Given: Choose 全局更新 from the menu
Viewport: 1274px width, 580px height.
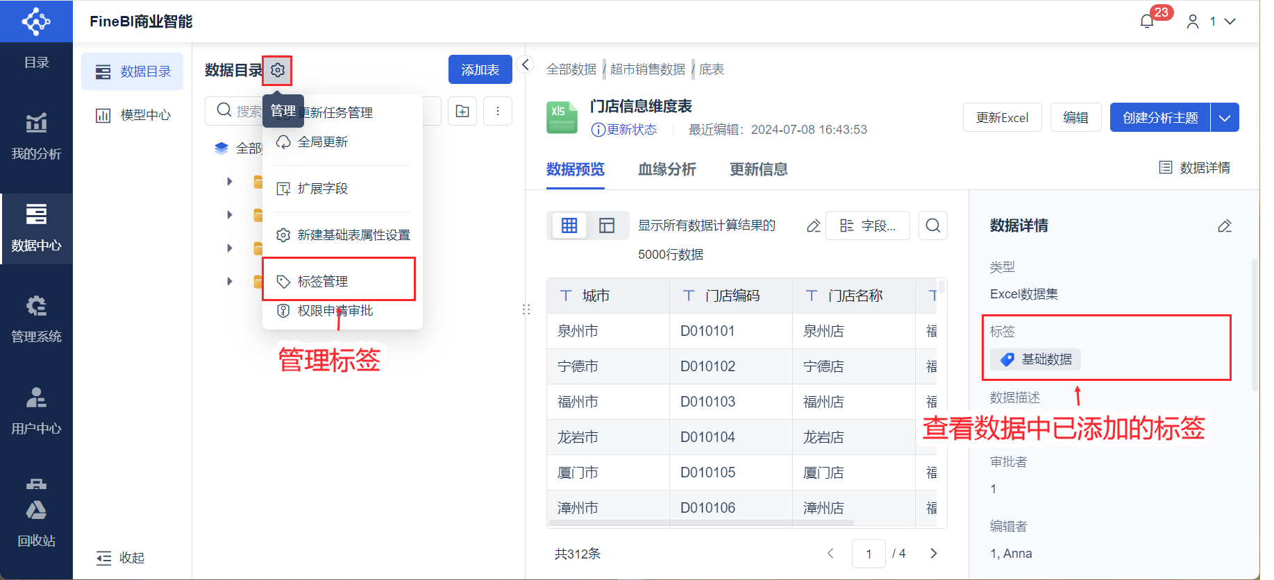Looking at the screenshot, I should (342, 142).
